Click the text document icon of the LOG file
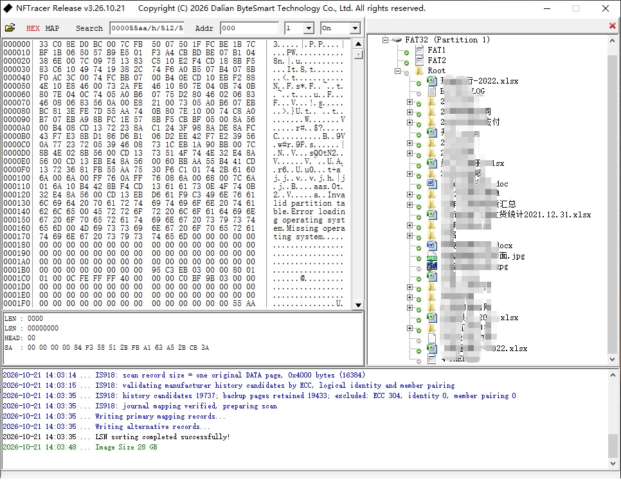The width and height of the screenshot is (621, 481). coord(432,91)
